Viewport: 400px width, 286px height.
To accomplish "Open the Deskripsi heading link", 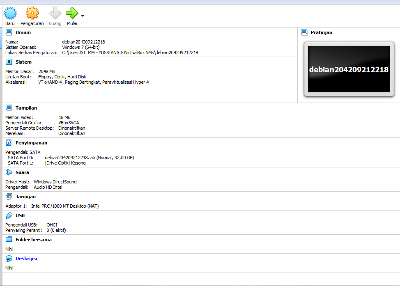I will click(26, 259).
